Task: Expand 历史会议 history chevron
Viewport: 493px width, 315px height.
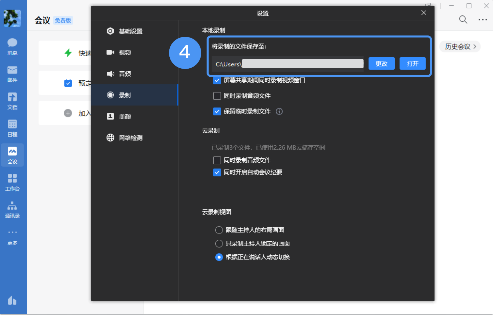Action: tap(475, 47)
